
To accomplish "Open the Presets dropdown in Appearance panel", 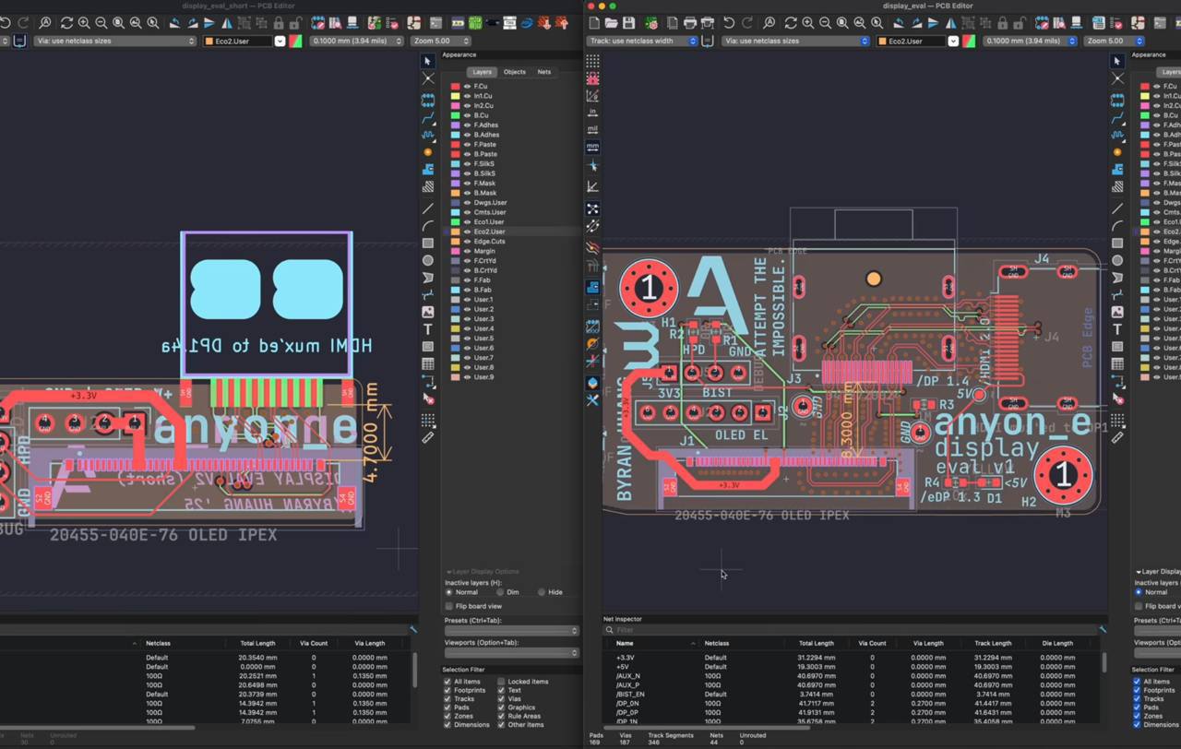I will pos(510,631).
